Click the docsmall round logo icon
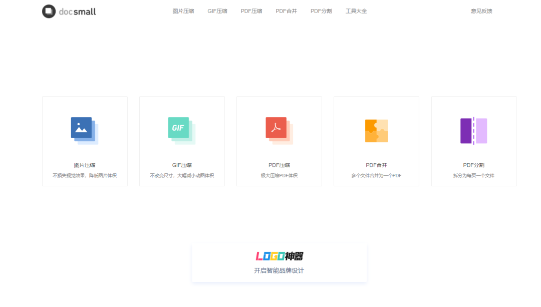This screenshot has height=307, width=541. tap(49, 12)
